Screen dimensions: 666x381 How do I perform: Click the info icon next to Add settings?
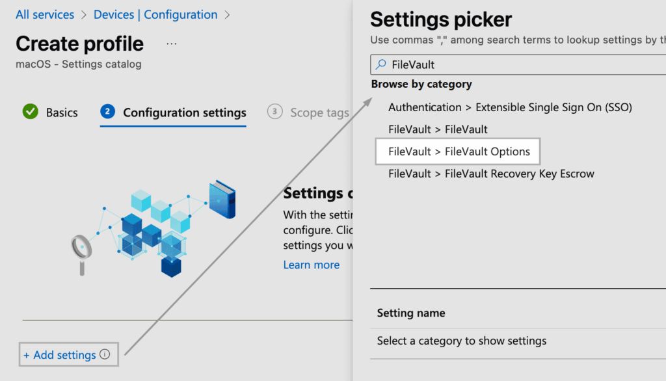coord(105,355)
